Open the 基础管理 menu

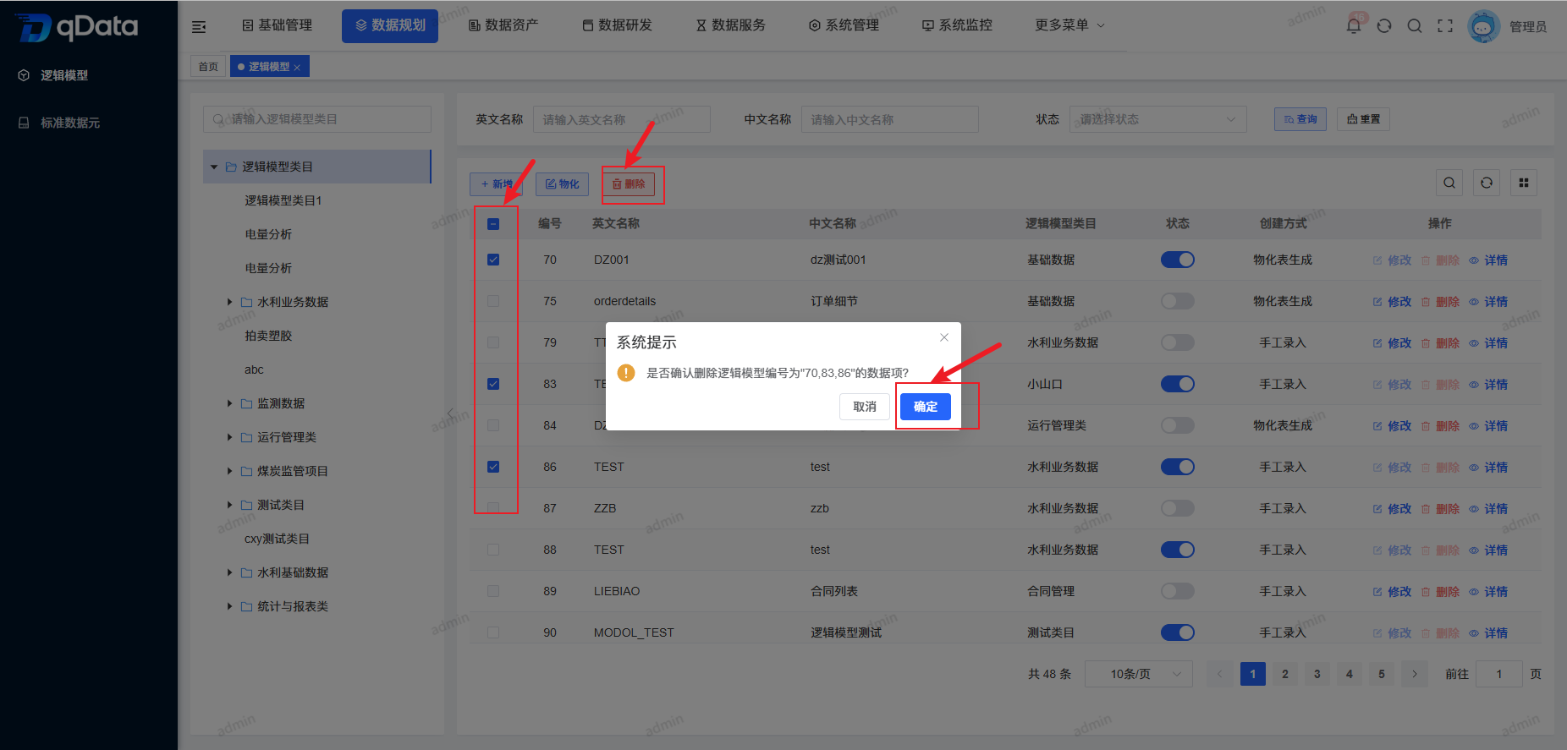(x=277, y=25)
